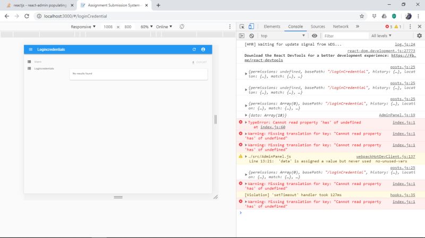The width and height of the screenshot is (425, 238).
Task: Click the warning count badge showing 1
Action: 398,27
